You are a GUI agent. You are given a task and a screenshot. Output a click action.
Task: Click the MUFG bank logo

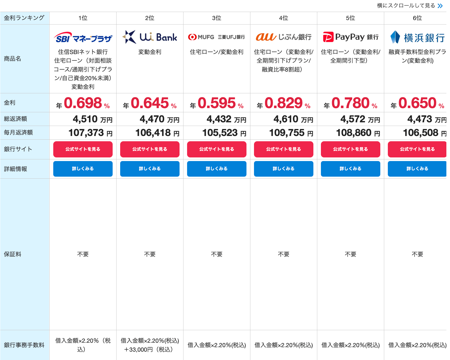pos(217,37)
